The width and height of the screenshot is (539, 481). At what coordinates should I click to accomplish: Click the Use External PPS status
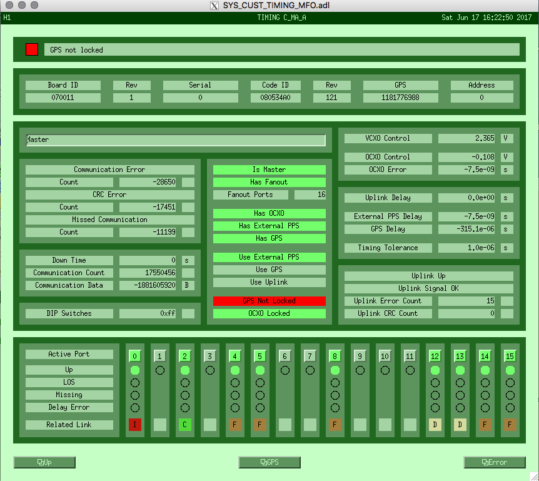[269, 257]
